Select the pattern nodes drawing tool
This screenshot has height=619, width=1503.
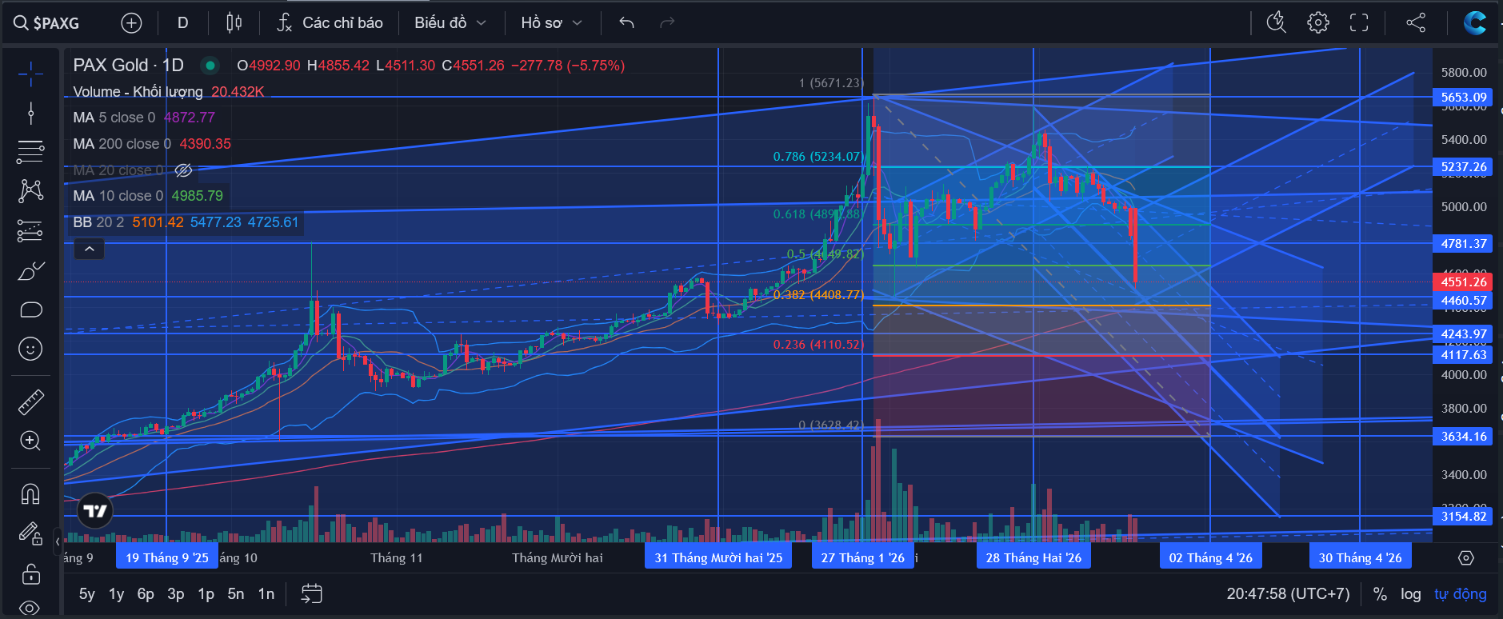point(30,190)
